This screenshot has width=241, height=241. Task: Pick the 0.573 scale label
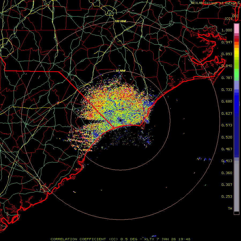click(x=227, y=125)
